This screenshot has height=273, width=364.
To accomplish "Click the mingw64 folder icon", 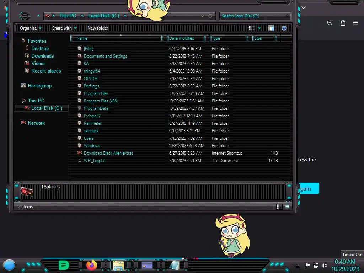I will point(80,71).
